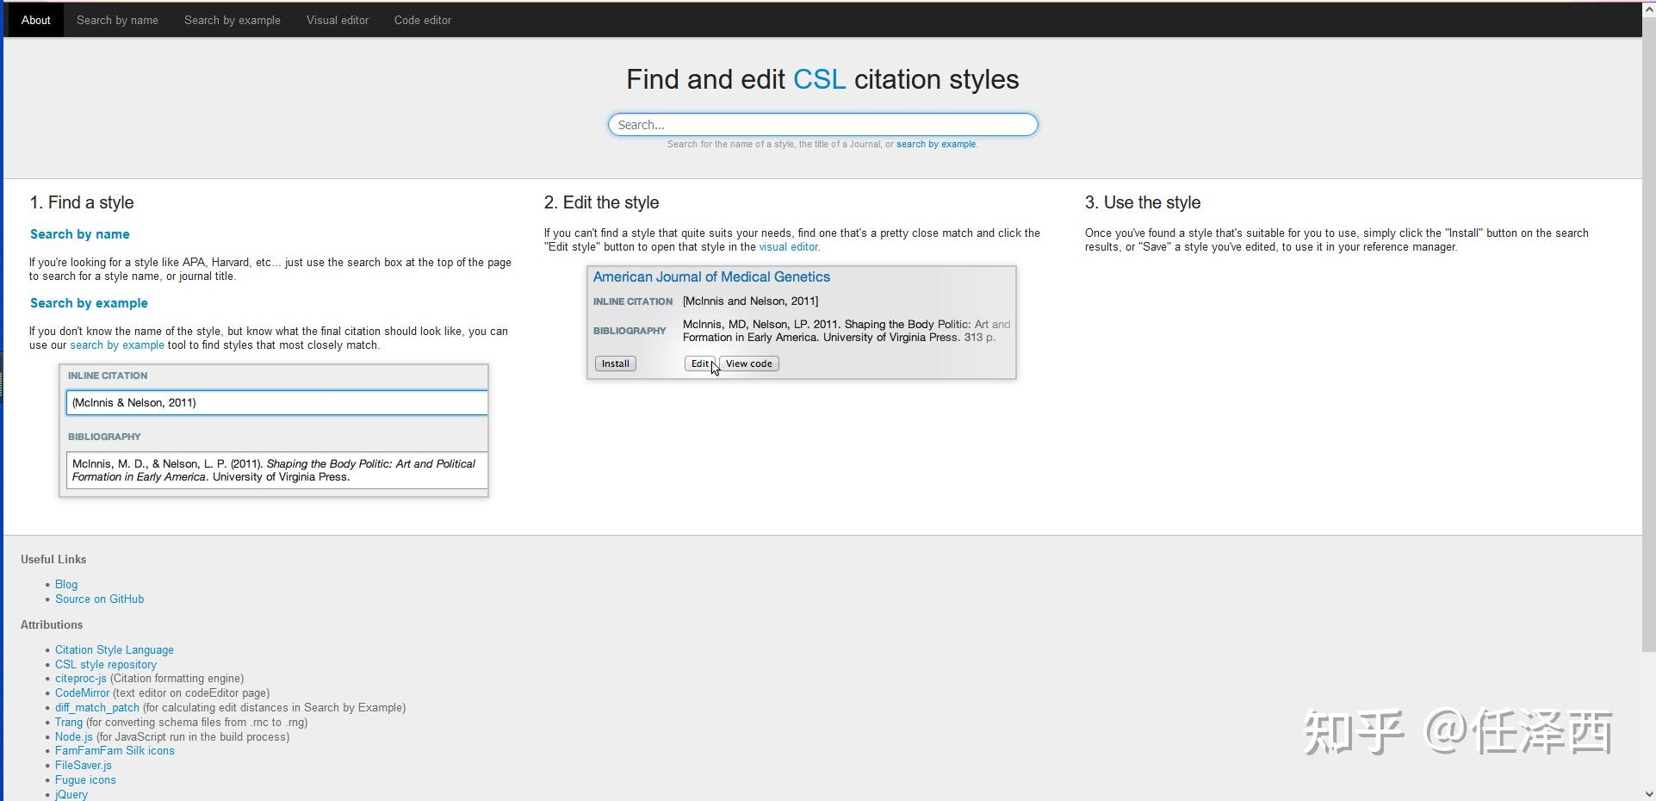Click the scrollbar up arrow
Image resolution: width=1656 pixels, height=801 pixels.
pyautogui.click(x=1648, y=10)
